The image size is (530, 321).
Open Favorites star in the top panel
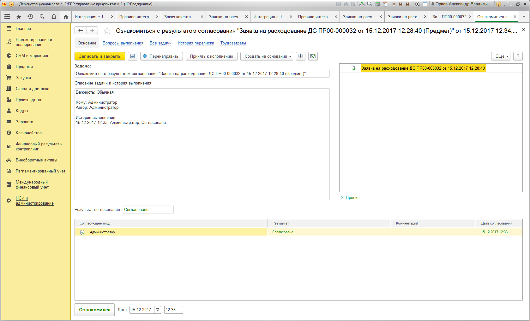19,17
